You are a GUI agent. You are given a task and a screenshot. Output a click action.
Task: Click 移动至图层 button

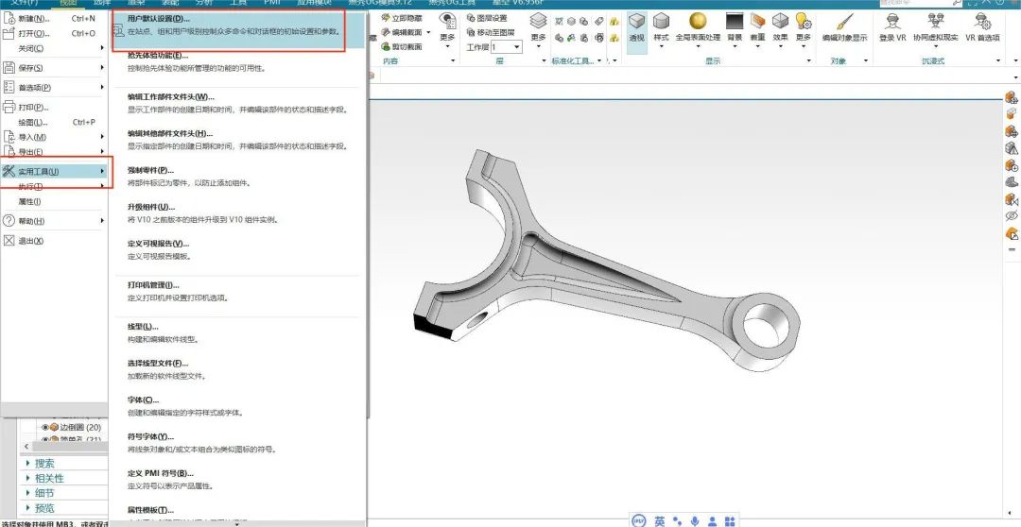(491, 32)
